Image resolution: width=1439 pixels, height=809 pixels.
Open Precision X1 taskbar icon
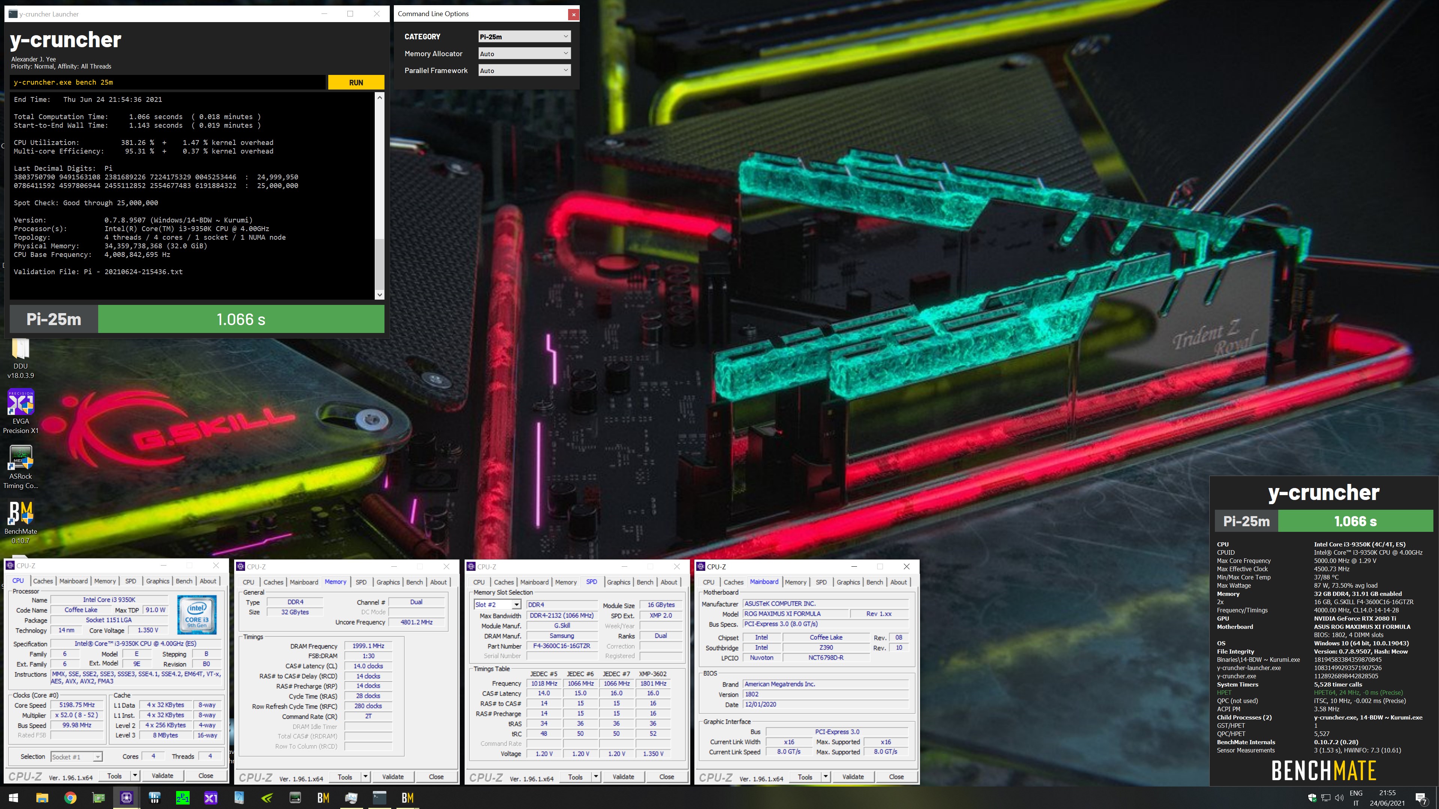211,798
